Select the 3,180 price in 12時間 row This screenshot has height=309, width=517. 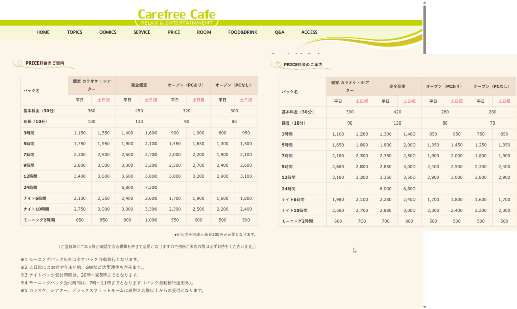338,178
